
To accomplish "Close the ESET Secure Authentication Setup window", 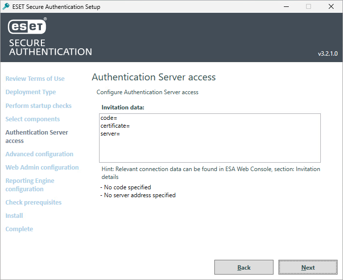I will pos(331,6).
